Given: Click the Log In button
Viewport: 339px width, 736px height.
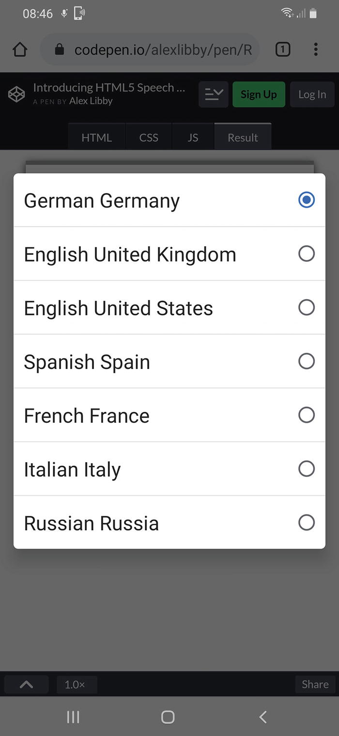Looking at the screenshot, I should [312, 95].
